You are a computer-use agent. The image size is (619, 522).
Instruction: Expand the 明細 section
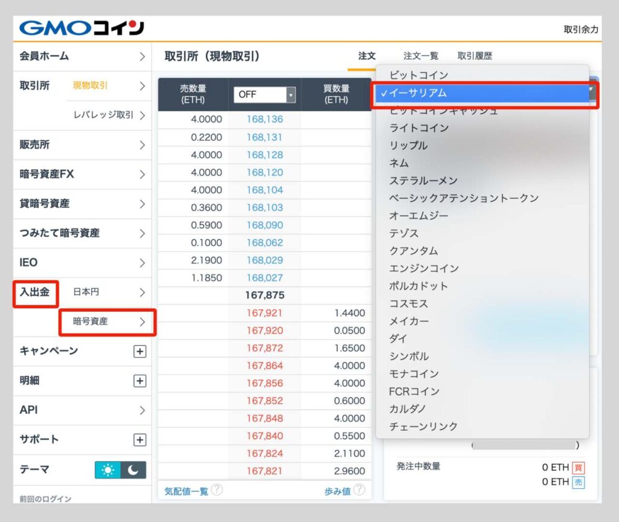tap(140, 381)
